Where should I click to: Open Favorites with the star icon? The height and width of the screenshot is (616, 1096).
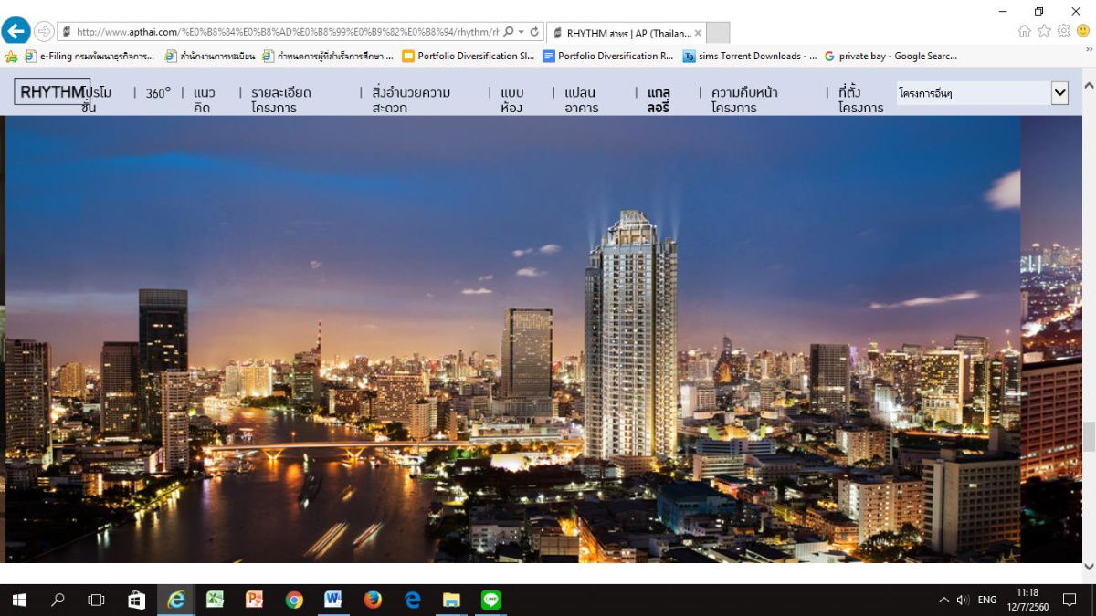1043,30
